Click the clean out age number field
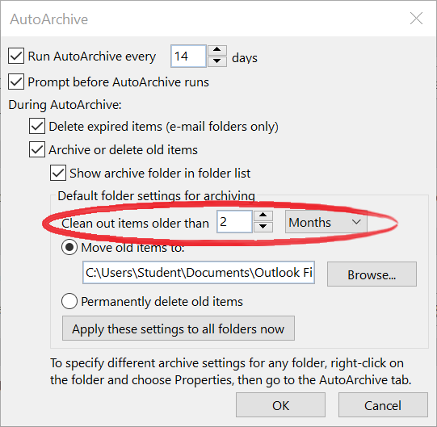Viewport: 437px width, 427px height. click(x=235, y=222)
